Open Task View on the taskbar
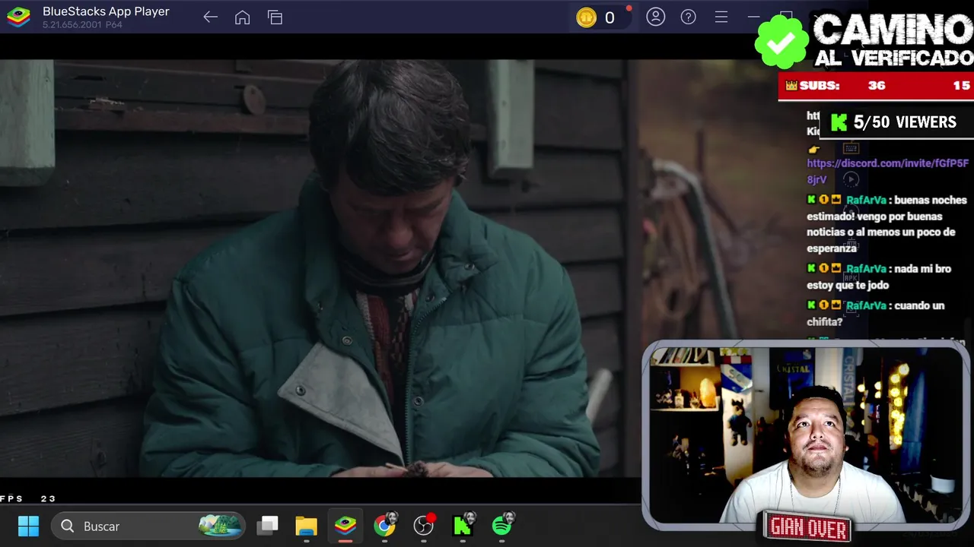 pos(267,526)
